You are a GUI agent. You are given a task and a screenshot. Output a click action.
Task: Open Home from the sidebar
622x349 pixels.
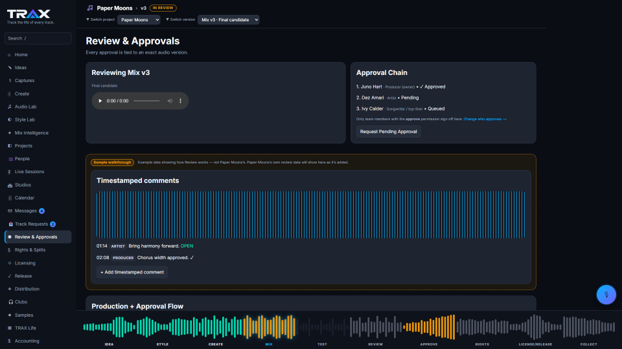click(x=21, y=54)
